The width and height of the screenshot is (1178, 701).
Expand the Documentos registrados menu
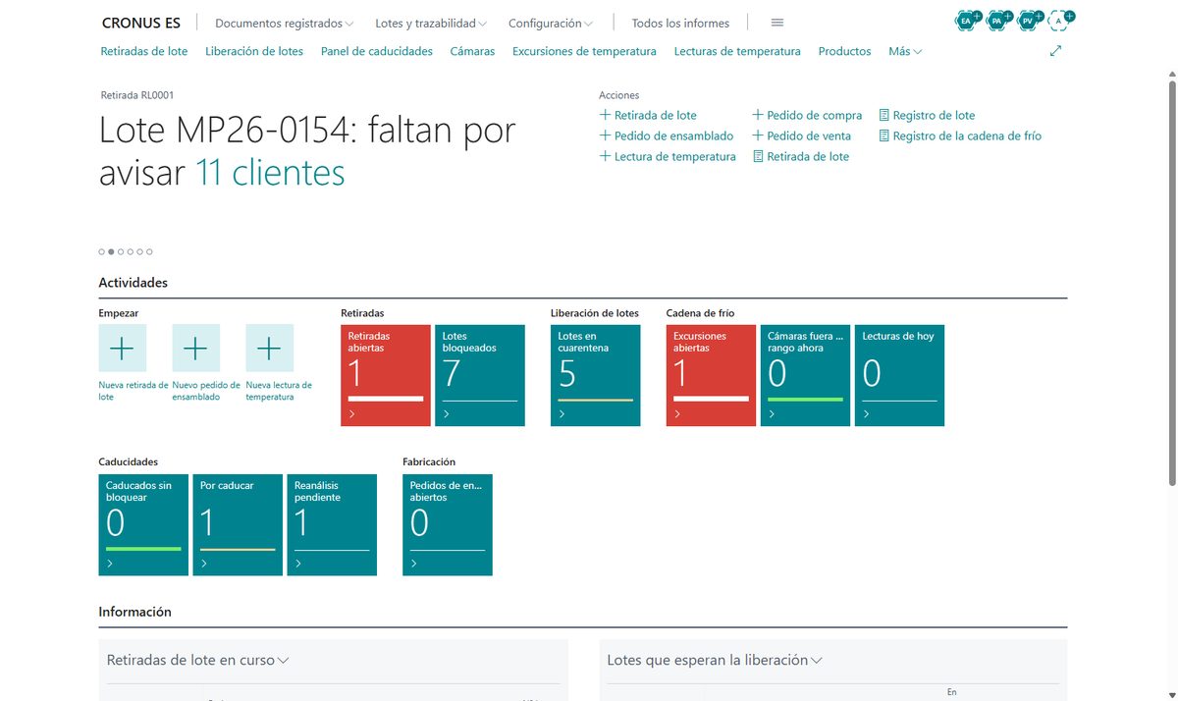pyautogui.click(x=285, y=23)
